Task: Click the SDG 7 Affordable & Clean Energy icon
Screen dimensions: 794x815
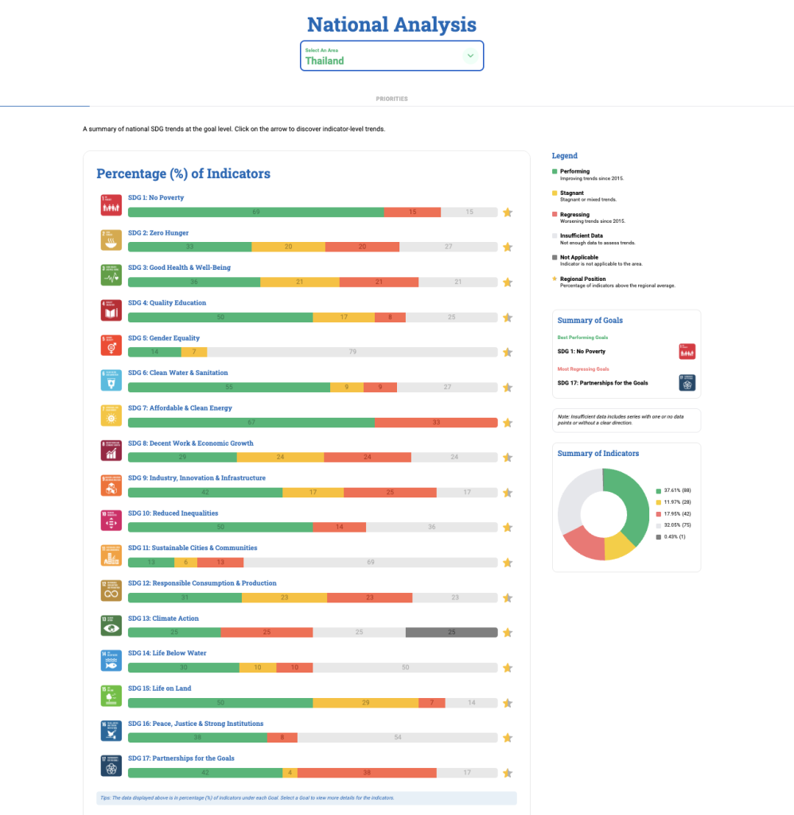Action: click(x=111, y=415)
